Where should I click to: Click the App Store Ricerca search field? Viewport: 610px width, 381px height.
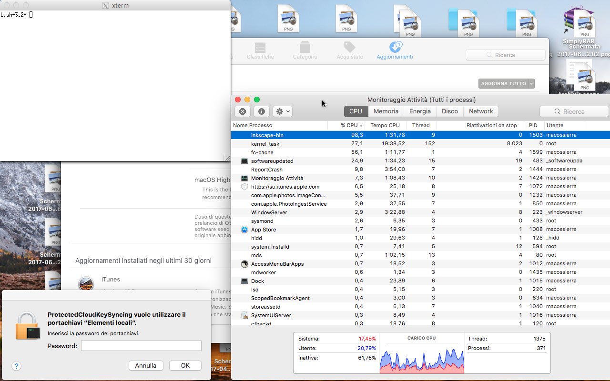506,55
